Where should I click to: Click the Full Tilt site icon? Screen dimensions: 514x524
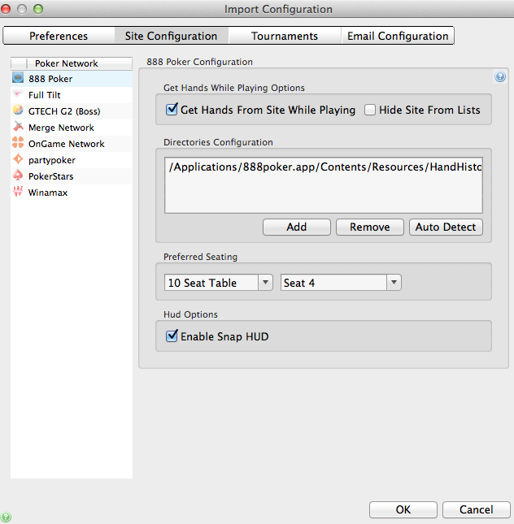coord(18,94)
